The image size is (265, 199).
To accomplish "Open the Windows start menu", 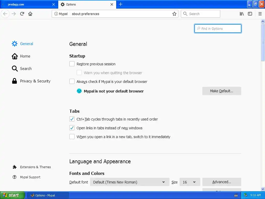I will pyautogui.click(x=12, y=195).
